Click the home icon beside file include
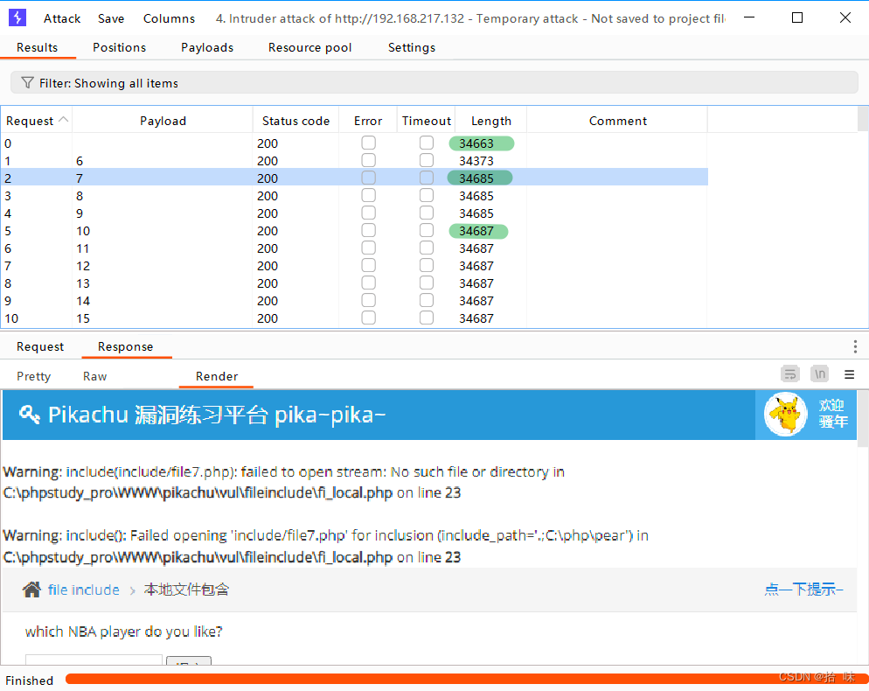Screen dimensions: 869x691 point(31,590)
